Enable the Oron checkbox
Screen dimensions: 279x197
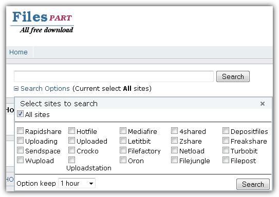(x=123, y=160)
